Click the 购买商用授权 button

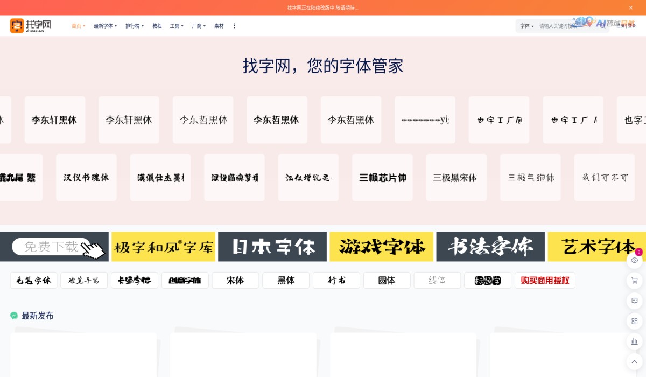coord(545,280)
